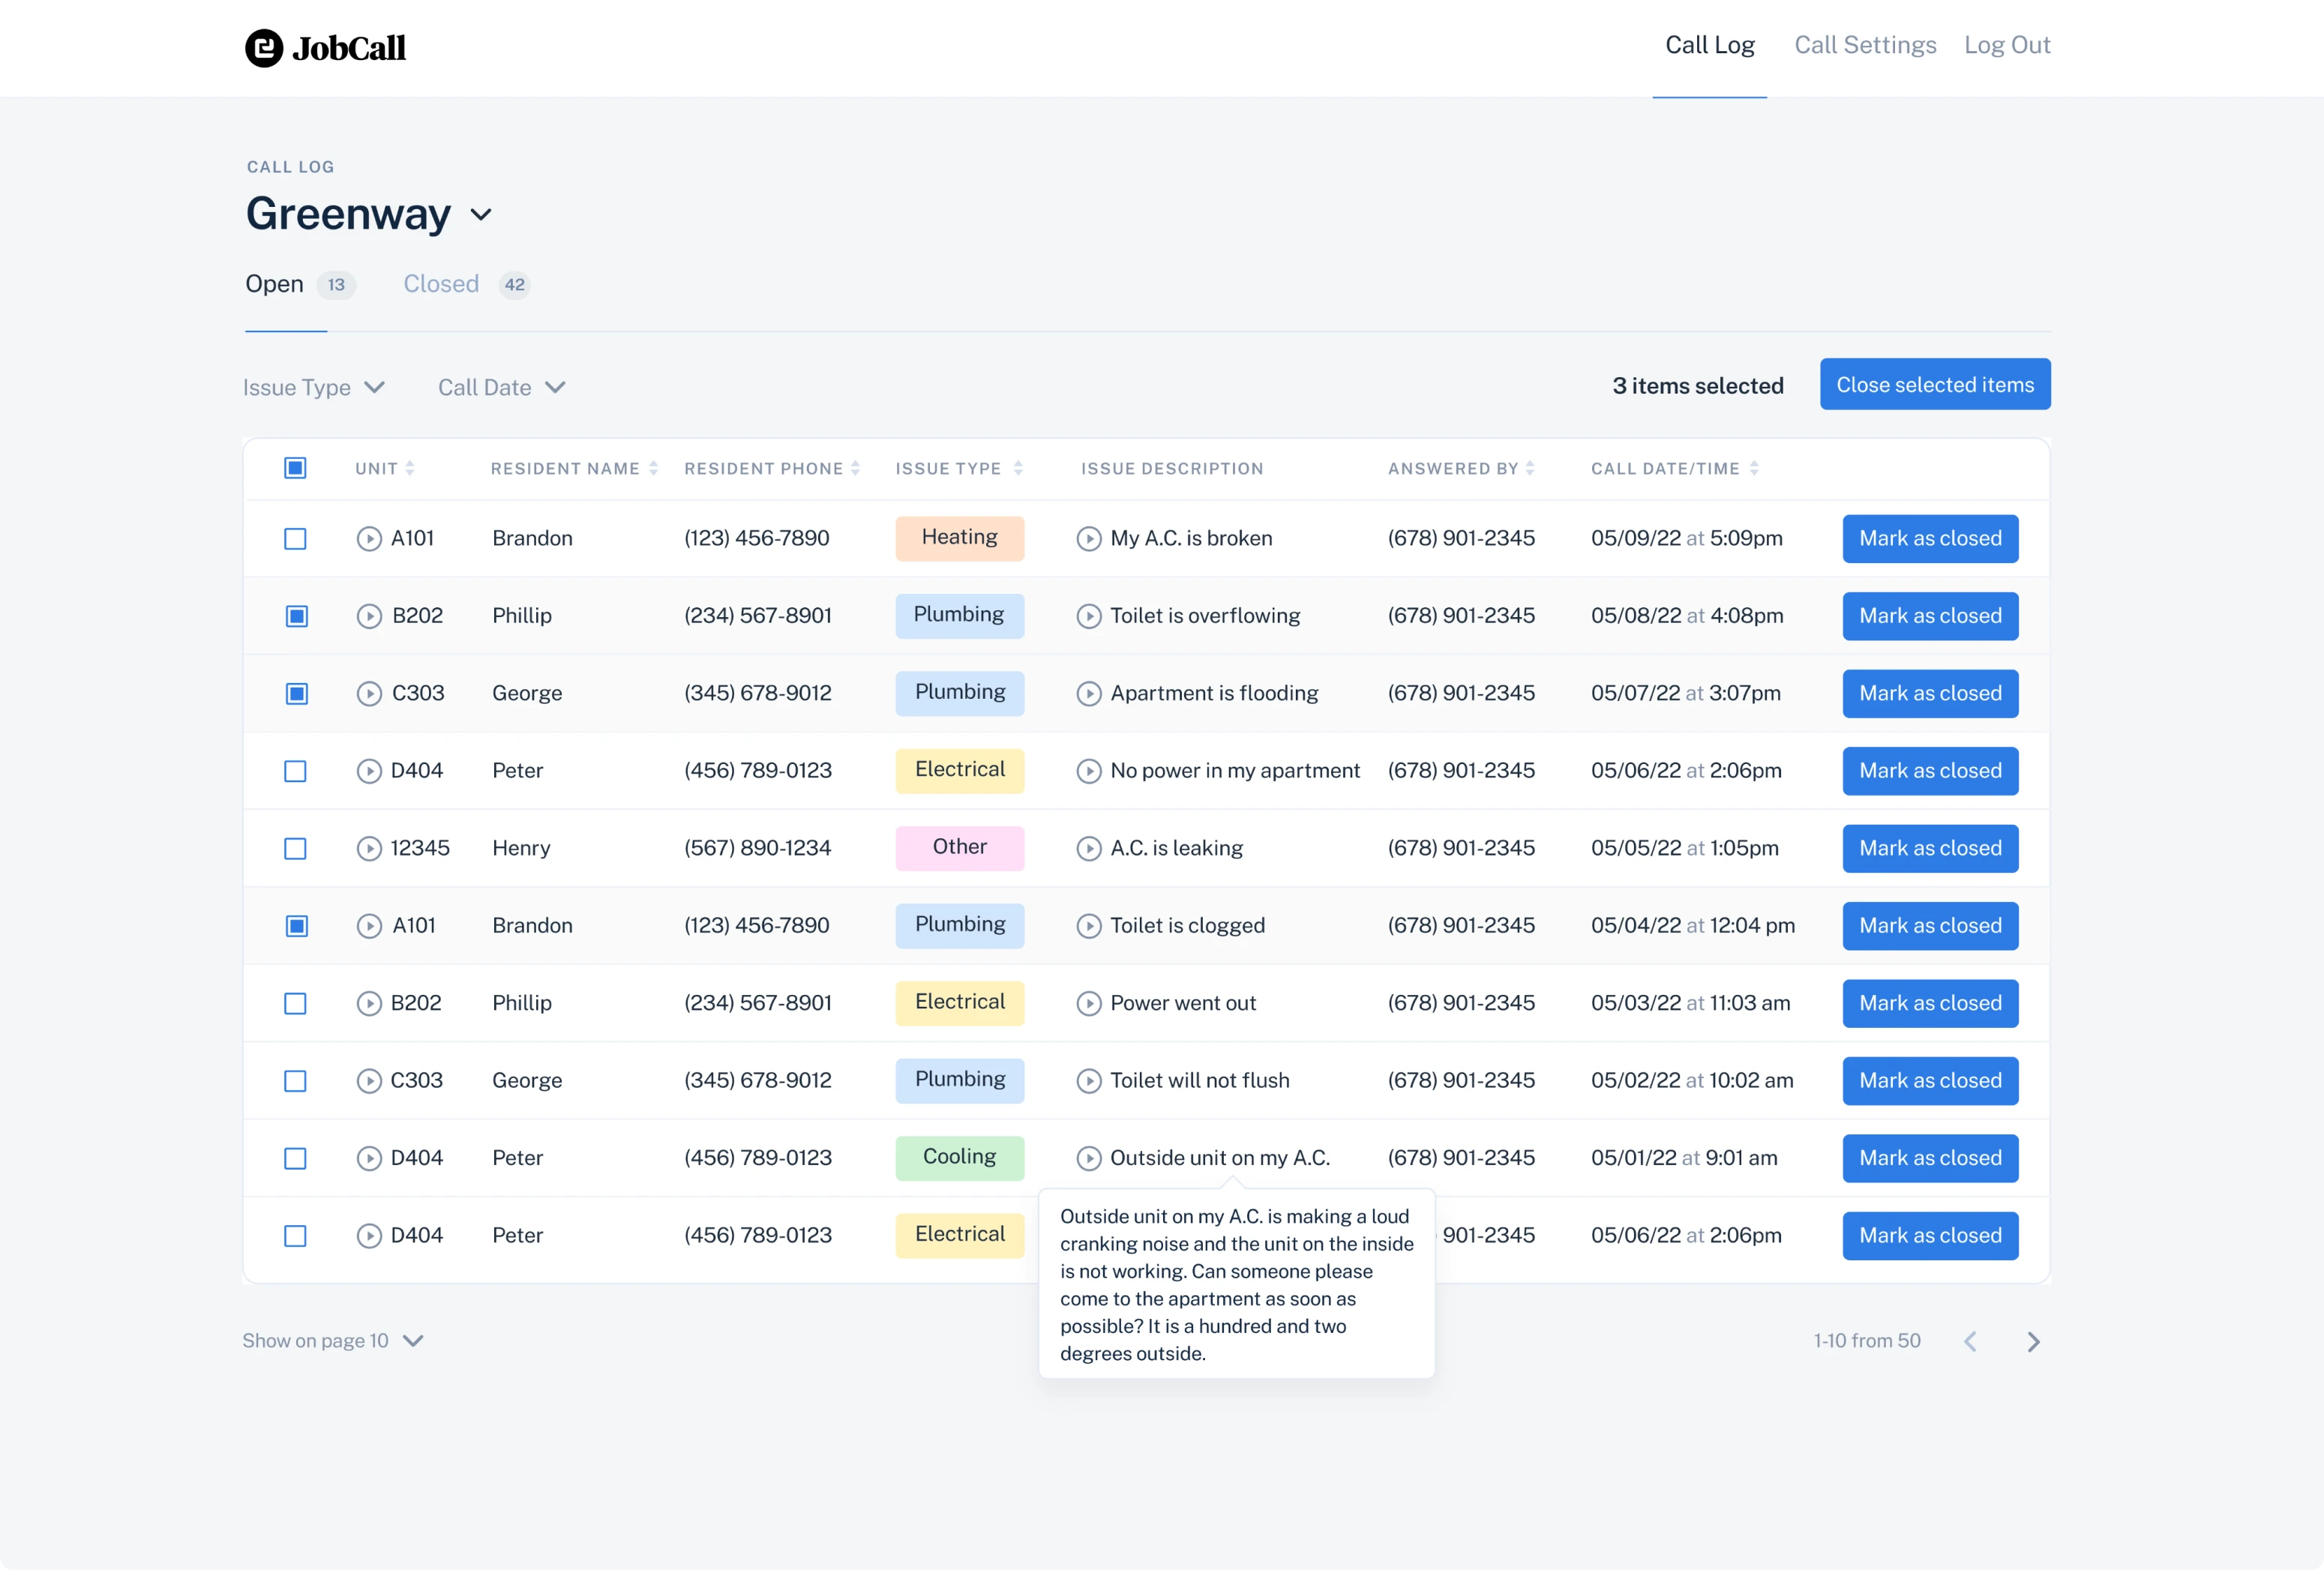Check the checkbox for the Heating A101 row
2324x1570 pixels.
click(x=295, y=539)
